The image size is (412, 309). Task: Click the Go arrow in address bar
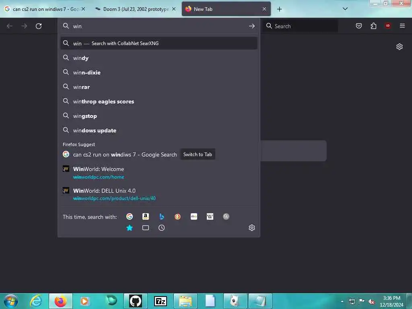(x=252, y=26)
